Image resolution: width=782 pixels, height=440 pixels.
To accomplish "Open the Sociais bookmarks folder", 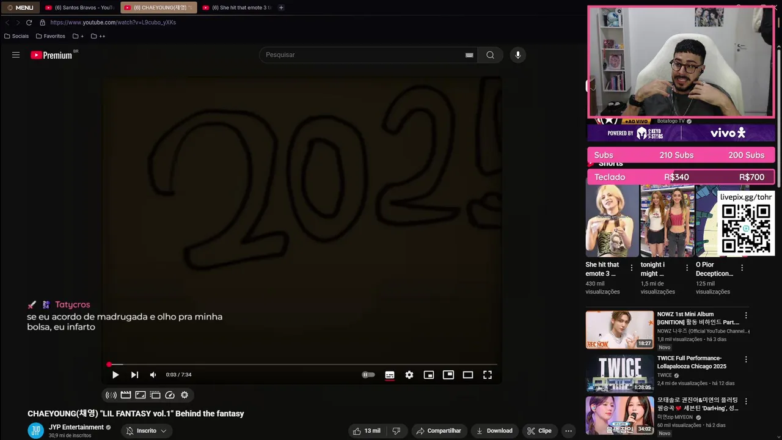I will click(x=16, y=36).
